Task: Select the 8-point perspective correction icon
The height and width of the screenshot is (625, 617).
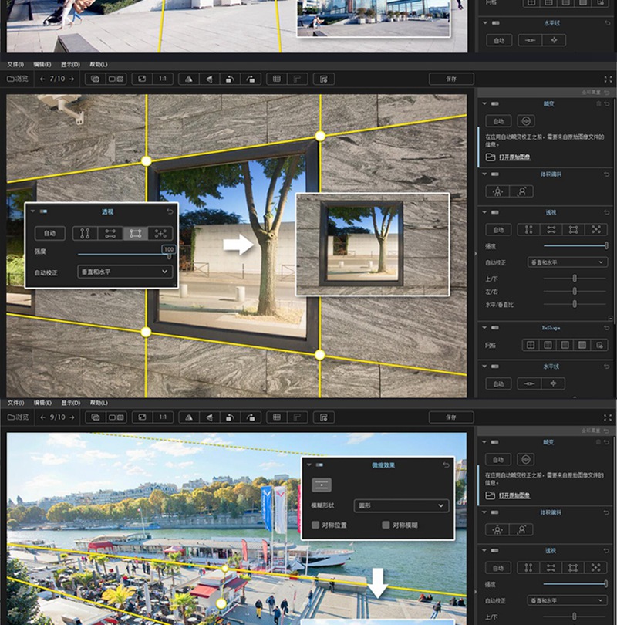Action: tap(160, 233)
